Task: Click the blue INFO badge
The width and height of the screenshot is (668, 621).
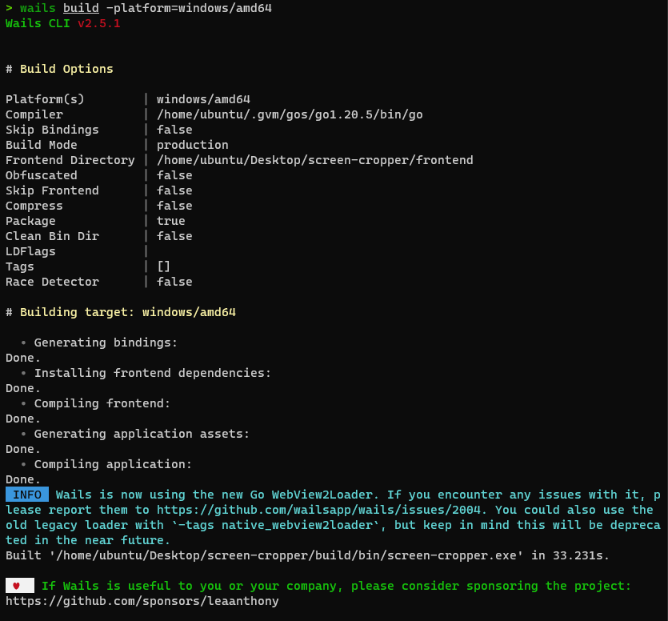Action: click(27, 495)
